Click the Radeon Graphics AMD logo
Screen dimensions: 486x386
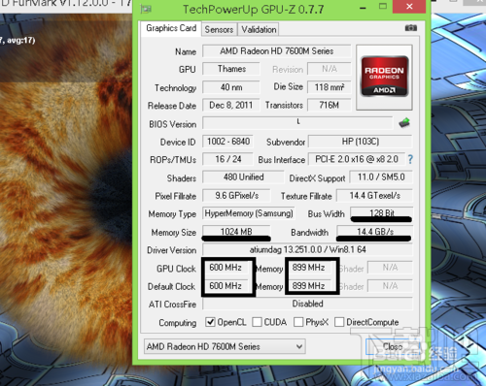pos(384,77)
